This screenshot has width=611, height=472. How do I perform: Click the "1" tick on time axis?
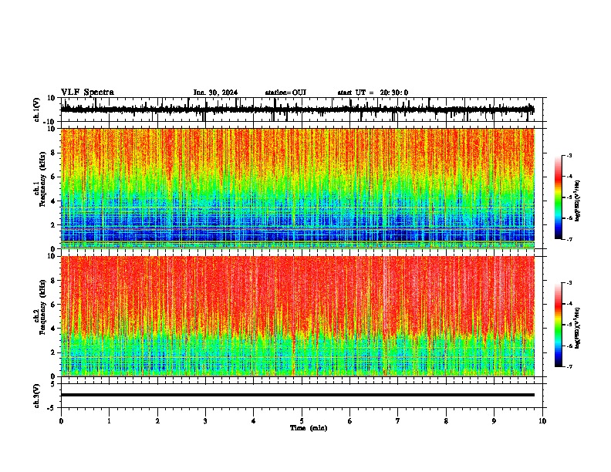click(x=109, y=421)
